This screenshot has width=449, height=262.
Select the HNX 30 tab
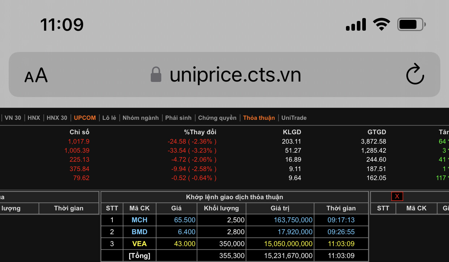(x=57, y=118)
